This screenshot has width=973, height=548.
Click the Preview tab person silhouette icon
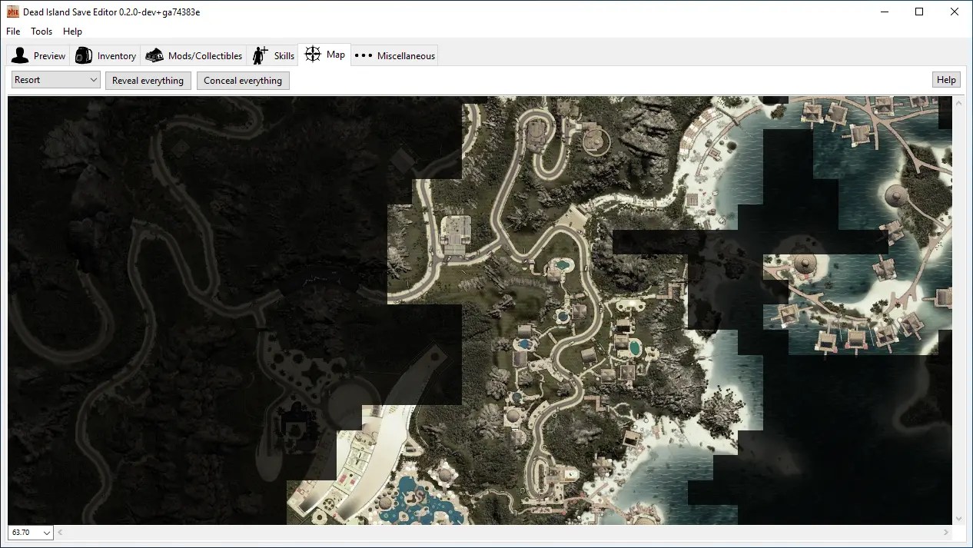tap(20, 55)
